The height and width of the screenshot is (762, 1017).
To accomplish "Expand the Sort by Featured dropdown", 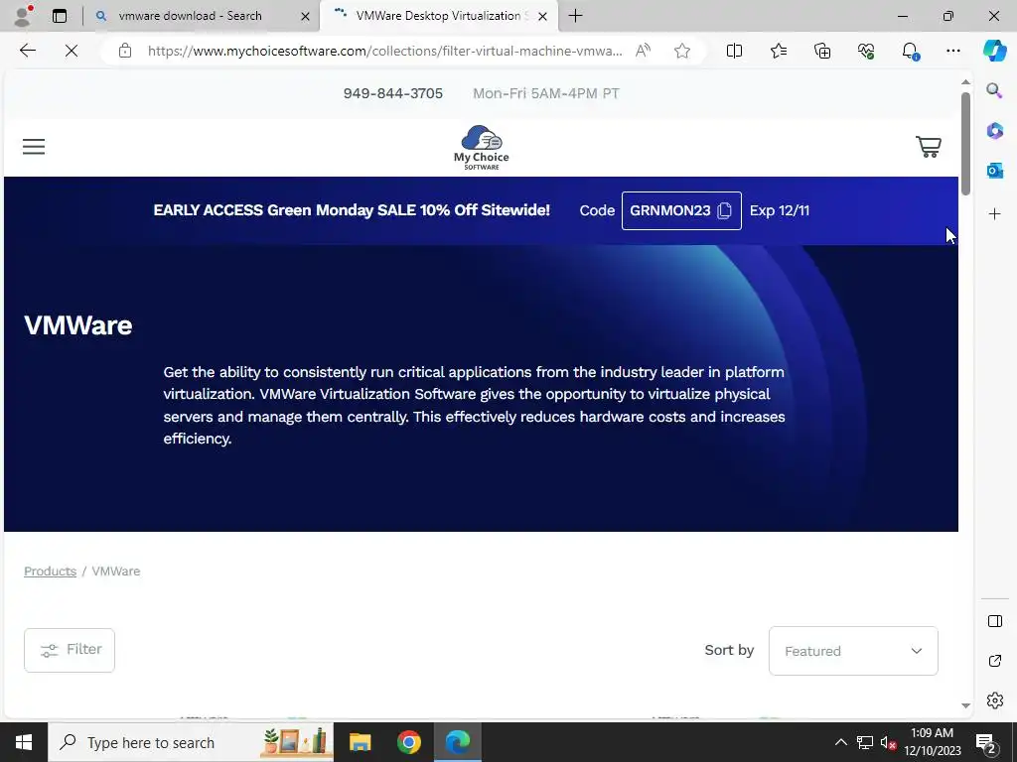I will click(853, 651).
